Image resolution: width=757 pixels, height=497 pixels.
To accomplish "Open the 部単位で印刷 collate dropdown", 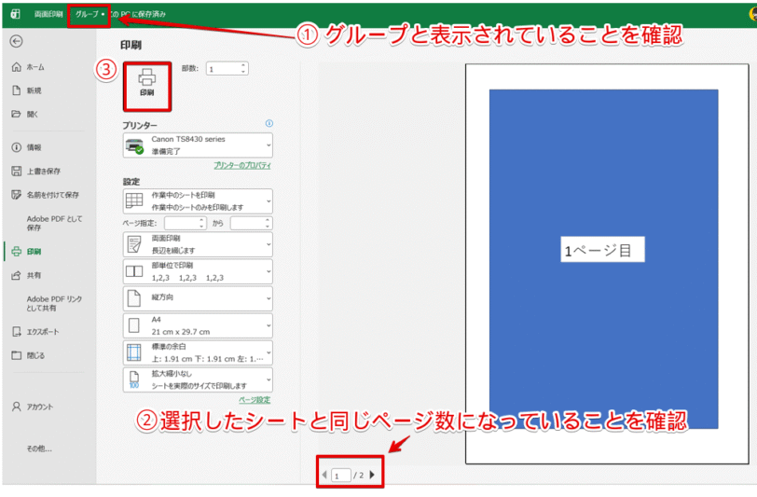I will [198, 271].
